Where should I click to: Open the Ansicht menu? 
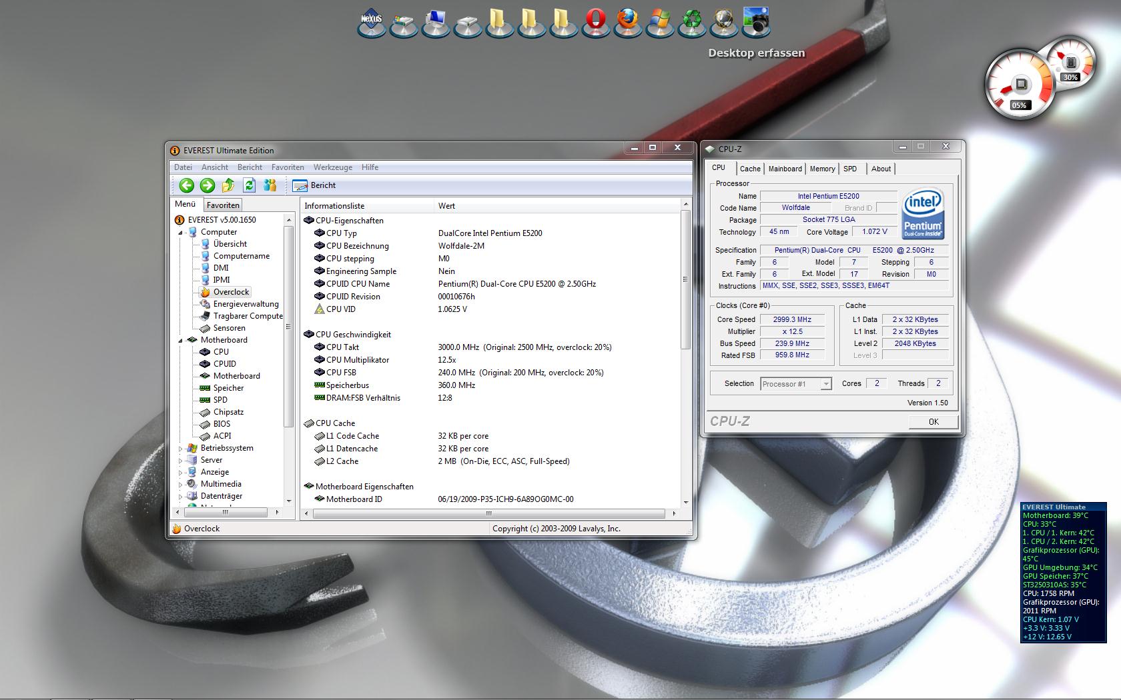coord(215,167)
